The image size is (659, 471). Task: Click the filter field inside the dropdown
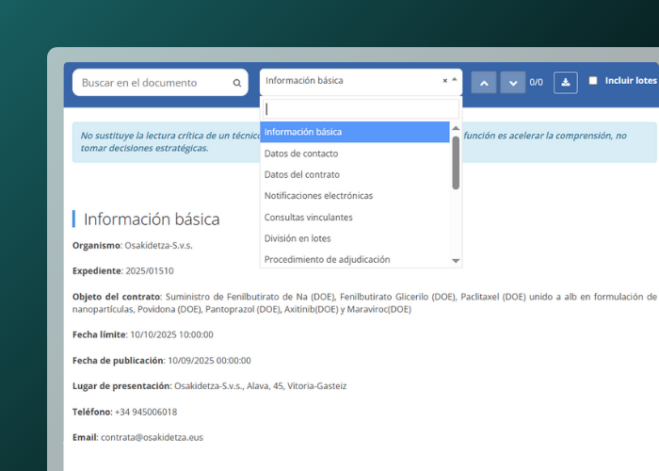click(361, 109)
